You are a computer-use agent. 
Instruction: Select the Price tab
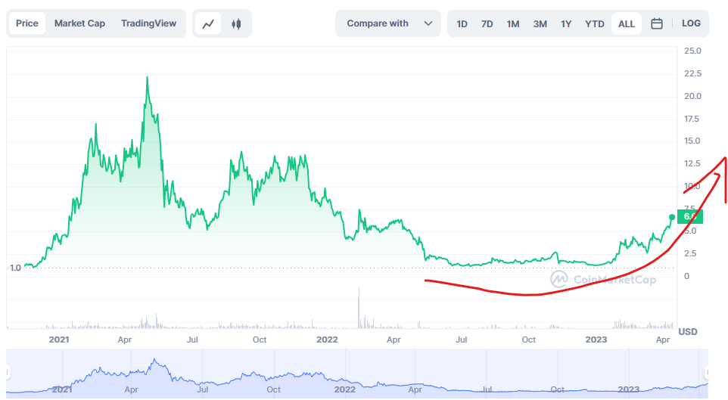tap(27, 23)
